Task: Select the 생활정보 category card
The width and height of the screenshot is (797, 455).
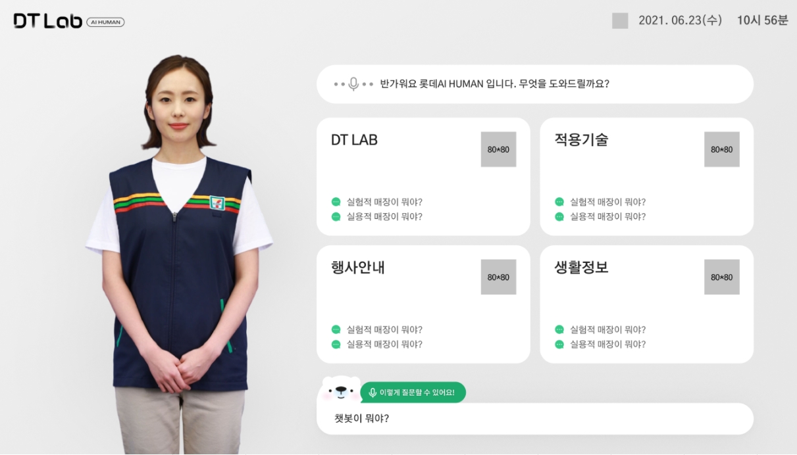Action: (x=647, y=304)
